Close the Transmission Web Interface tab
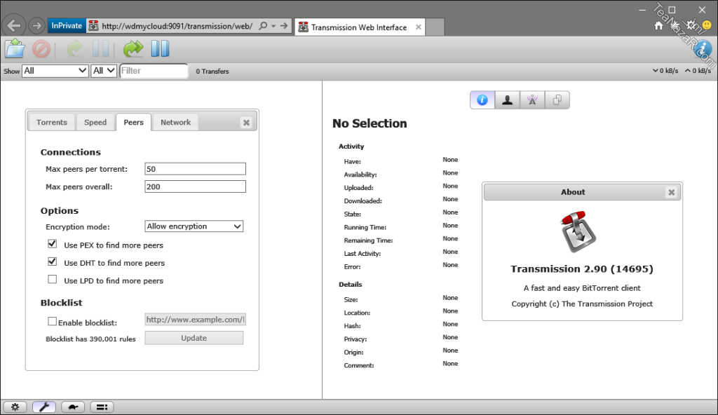This screenshot has height=415, width=718. pos(419,27)
